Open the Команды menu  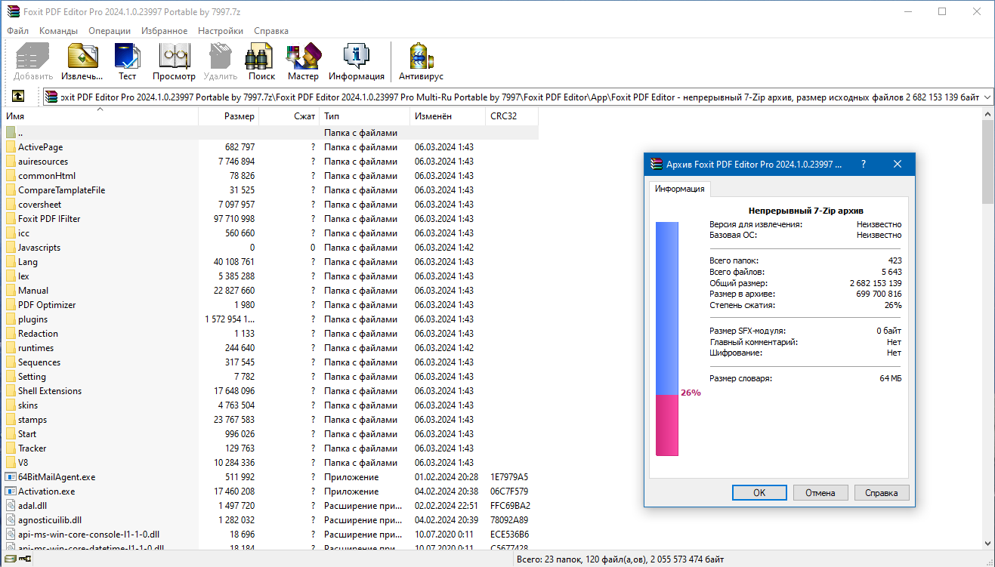tap(58, 31)
